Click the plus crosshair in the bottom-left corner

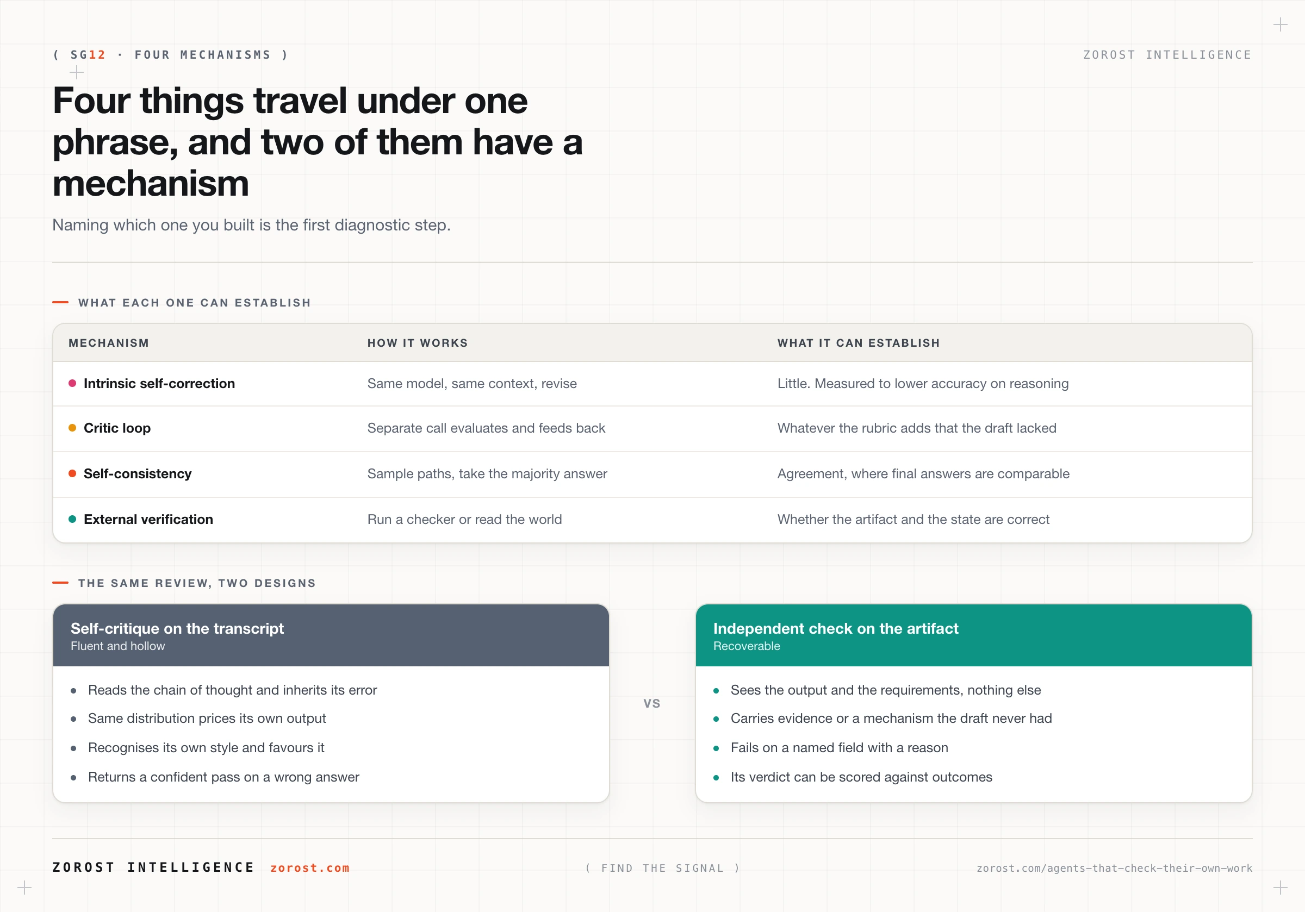click(24, 888)
